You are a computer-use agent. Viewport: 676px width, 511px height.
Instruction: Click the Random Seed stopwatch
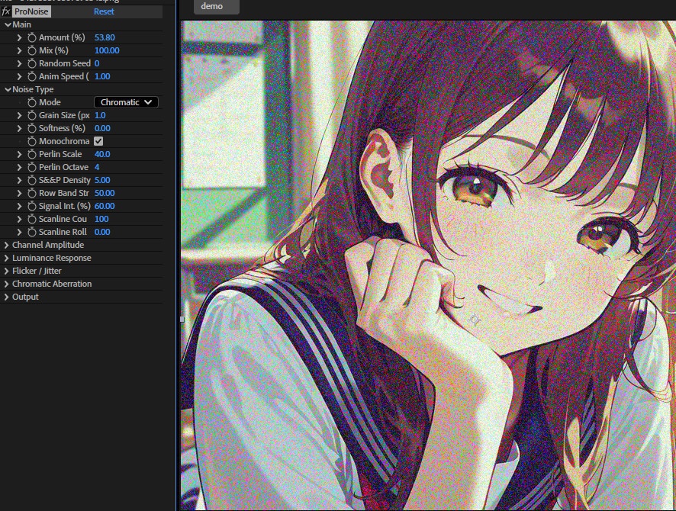coord(31,63)
